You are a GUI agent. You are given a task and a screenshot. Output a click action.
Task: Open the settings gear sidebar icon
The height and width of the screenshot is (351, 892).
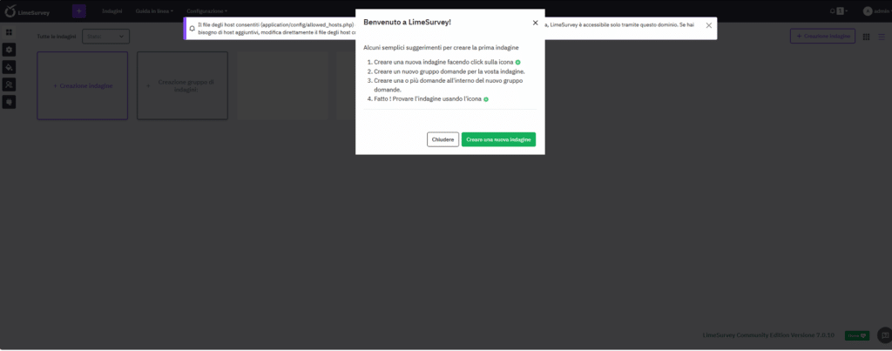(9, 50)
